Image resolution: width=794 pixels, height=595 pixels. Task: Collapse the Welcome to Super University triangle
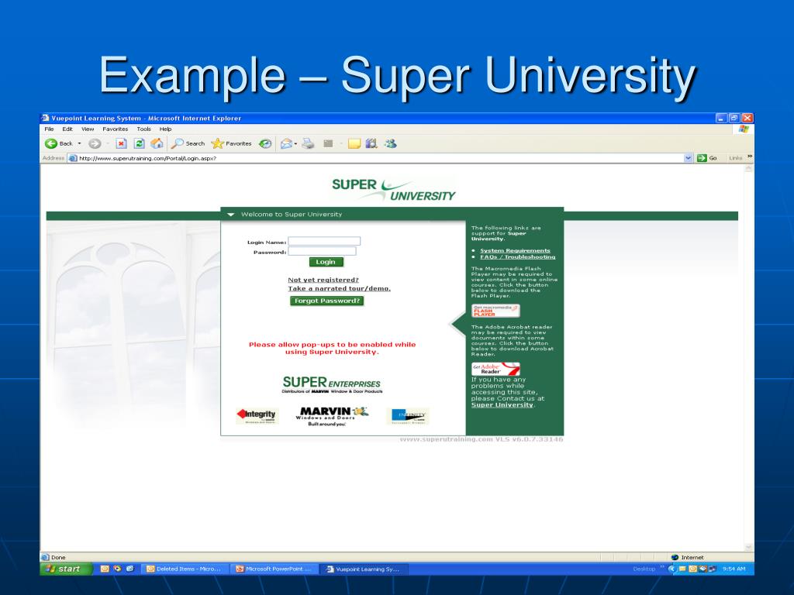(x=231, y=215)
